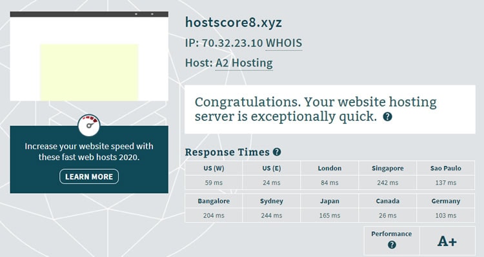Open the A2 Hosting link

click(x=244, y=63)
